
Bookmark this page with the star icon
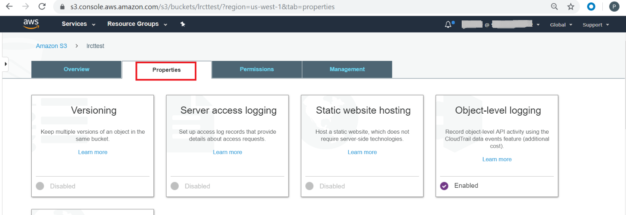[571, 7]
